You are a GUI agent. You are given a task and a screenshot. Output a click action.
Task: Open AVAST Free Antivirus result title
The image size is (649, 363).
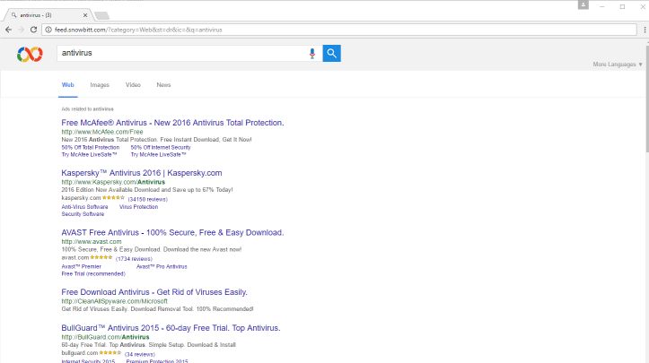(172, 233)
